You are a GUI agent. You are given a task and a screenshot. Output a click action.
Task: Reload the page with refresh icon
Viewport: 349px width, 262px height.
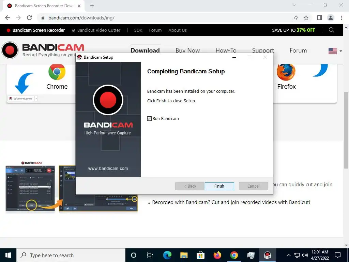[x=29, y=18]
